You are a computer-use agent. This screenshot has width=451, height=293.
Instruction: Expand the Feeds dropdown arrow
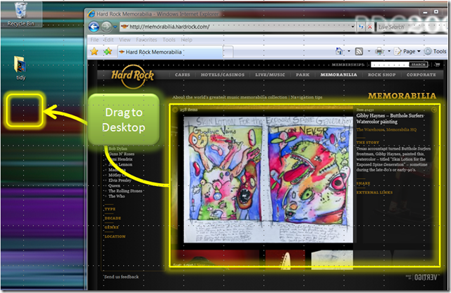369,52
